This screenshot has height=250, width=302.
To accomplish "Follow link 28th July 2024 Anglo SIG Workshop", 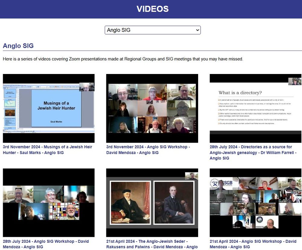I will pos(46,244).
